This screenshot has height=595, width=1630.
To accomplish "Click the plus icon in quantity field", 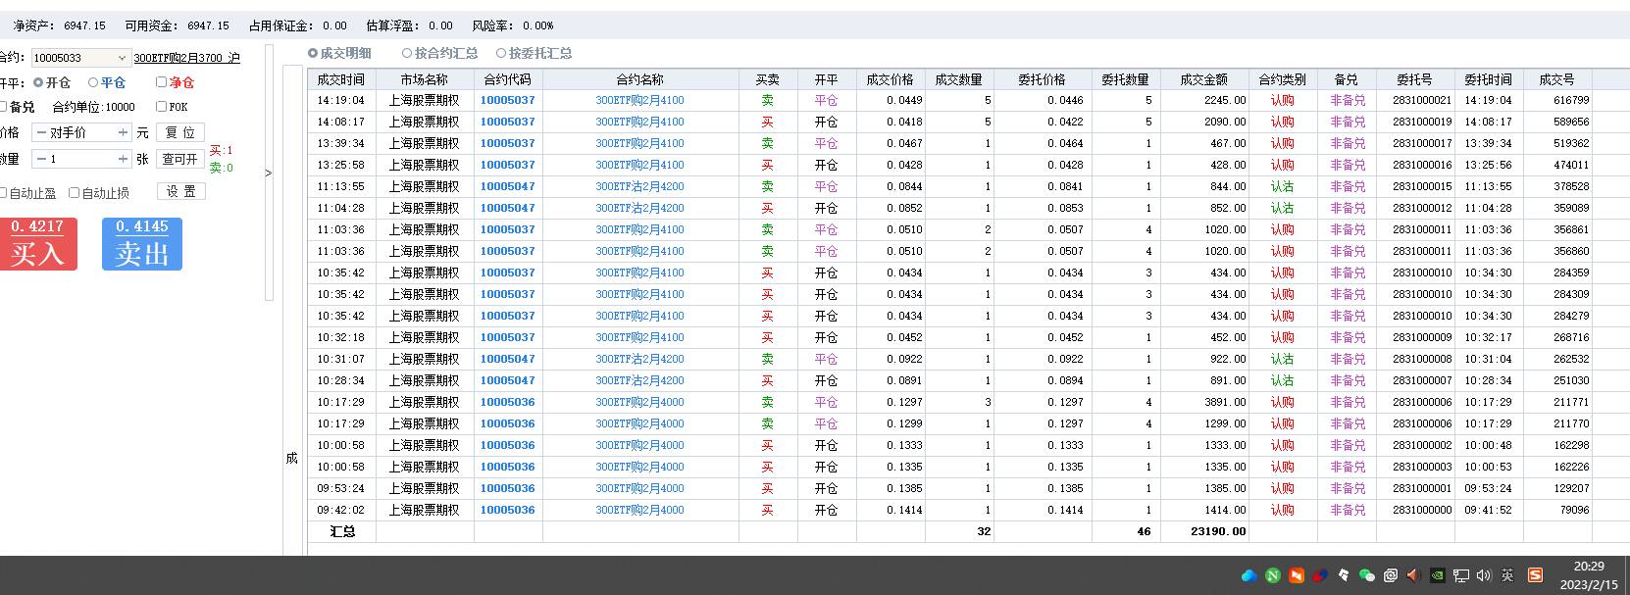I will click(123, 159).
